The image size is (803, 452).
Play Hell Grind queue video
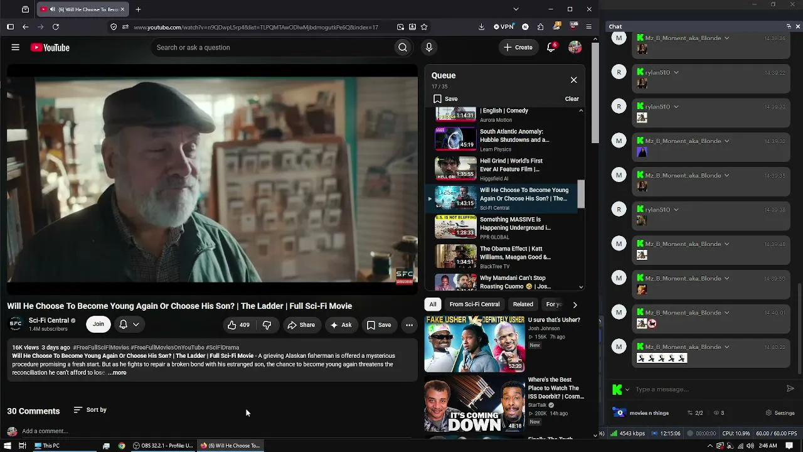point(502,169)
